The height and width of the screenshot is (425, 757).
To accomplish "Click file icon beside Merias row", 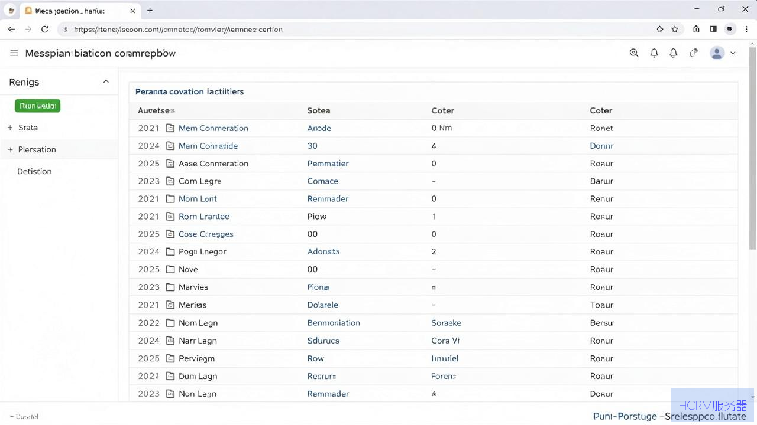I will coord(170,305).
